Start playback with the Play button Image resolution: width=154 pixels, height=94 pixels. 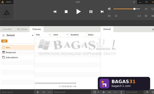click(79, 11)
